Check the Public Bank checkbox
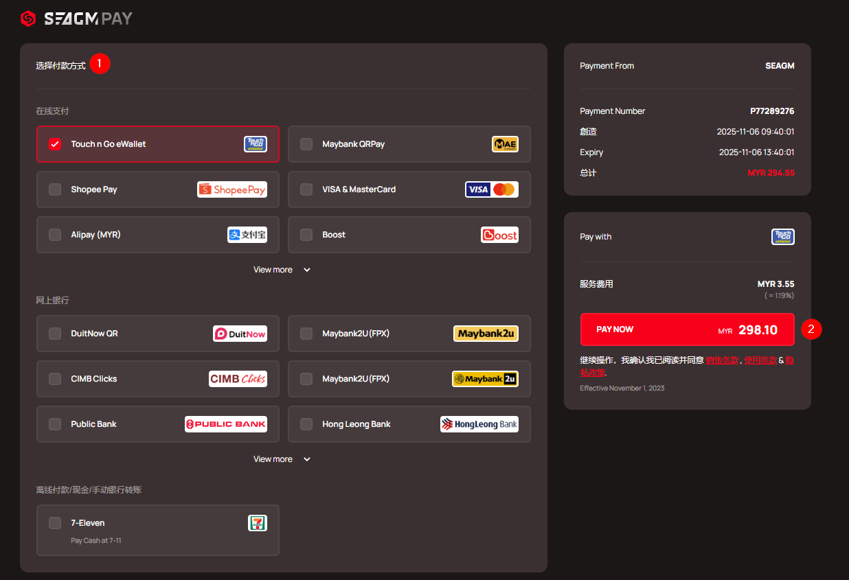 55,424
